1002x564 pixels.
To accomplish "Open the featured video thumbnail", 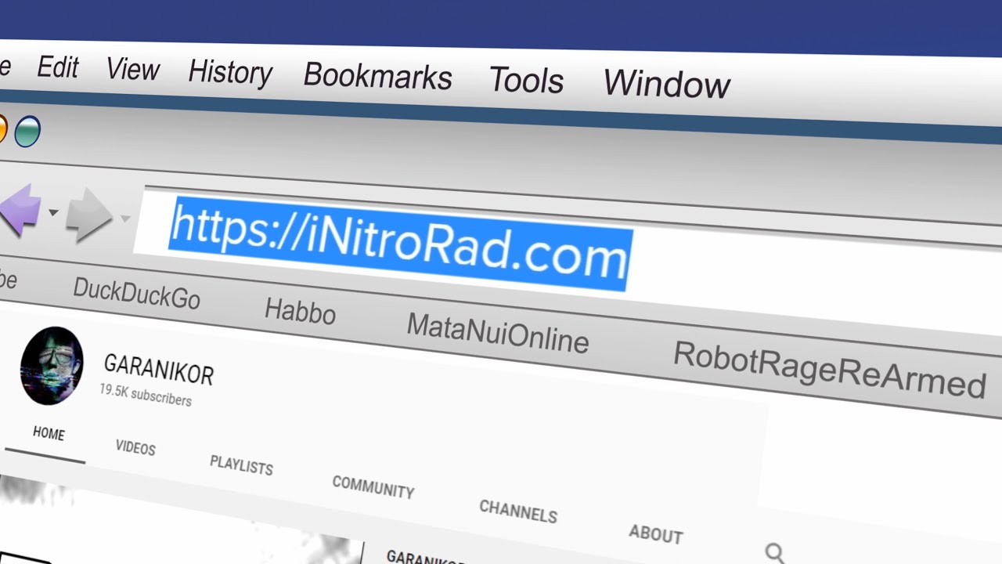I will click(182, 521).
